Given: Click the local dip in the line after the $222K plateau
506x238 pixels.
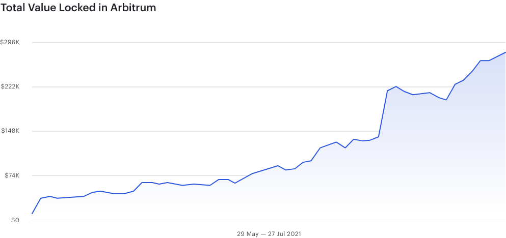Looking at the screenshot, I should coord(446,100).
